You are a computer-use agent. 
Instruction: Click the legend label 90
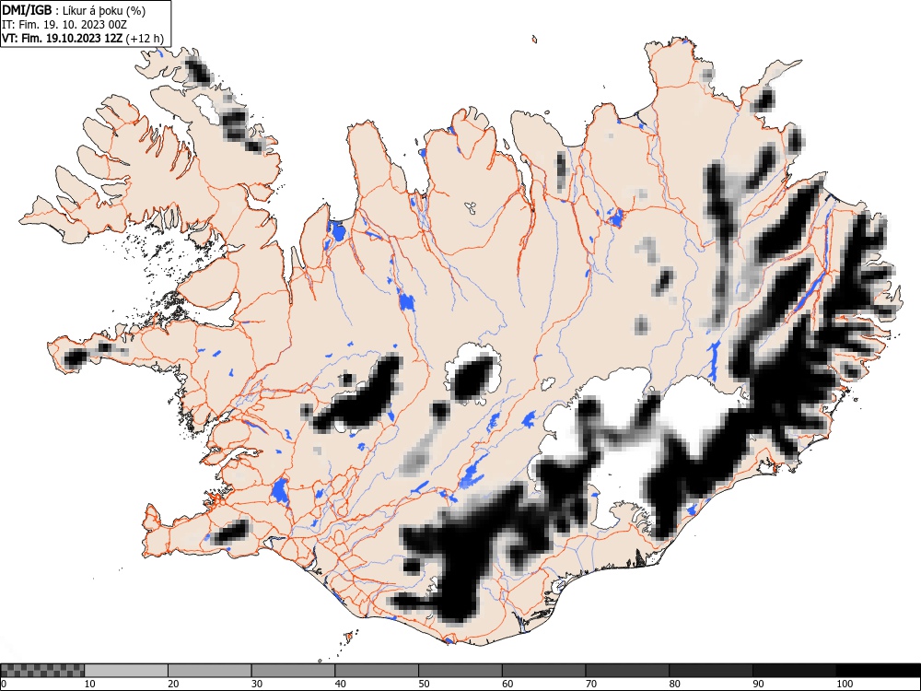coord(758,684)
